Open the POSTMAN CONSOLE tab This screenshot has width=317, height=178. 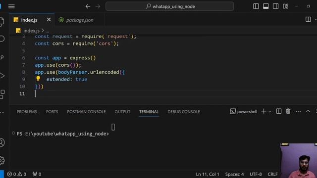click(86, 112)
